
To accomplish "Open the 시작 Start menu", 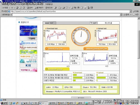I will click(4, 103).
